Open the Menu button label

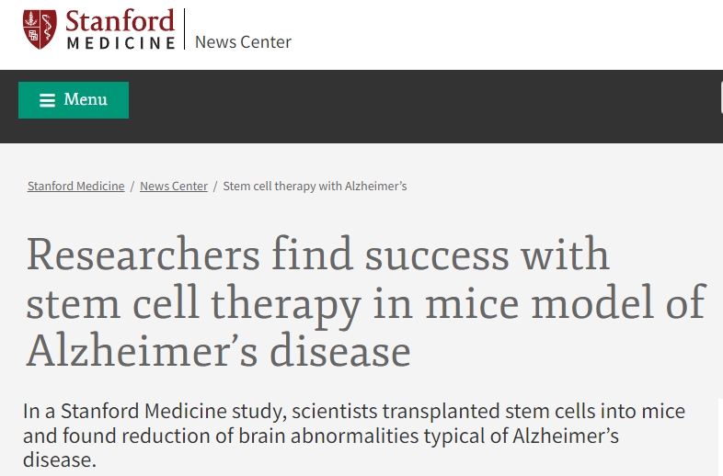[86, 99]
